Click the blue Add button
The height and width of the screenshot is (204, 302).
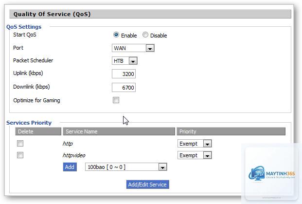(70, 167)
